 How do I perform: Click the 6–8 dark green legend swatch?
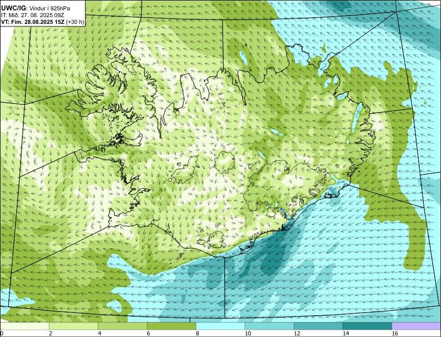[171, 326]
